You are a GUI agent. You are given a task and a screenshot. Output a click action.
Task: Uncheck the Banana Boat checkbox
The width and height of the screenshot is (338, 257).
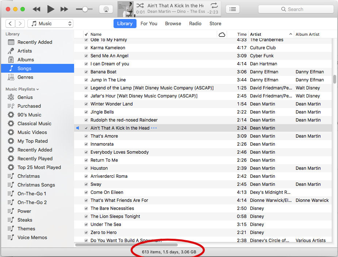86,72
